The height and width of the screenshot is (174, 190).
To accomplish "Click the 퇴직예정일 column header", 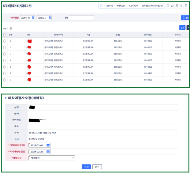I will click(x=148, y=35).
